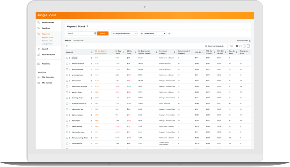Click the help icon beside Keyword Scout title

coord(88,26)
